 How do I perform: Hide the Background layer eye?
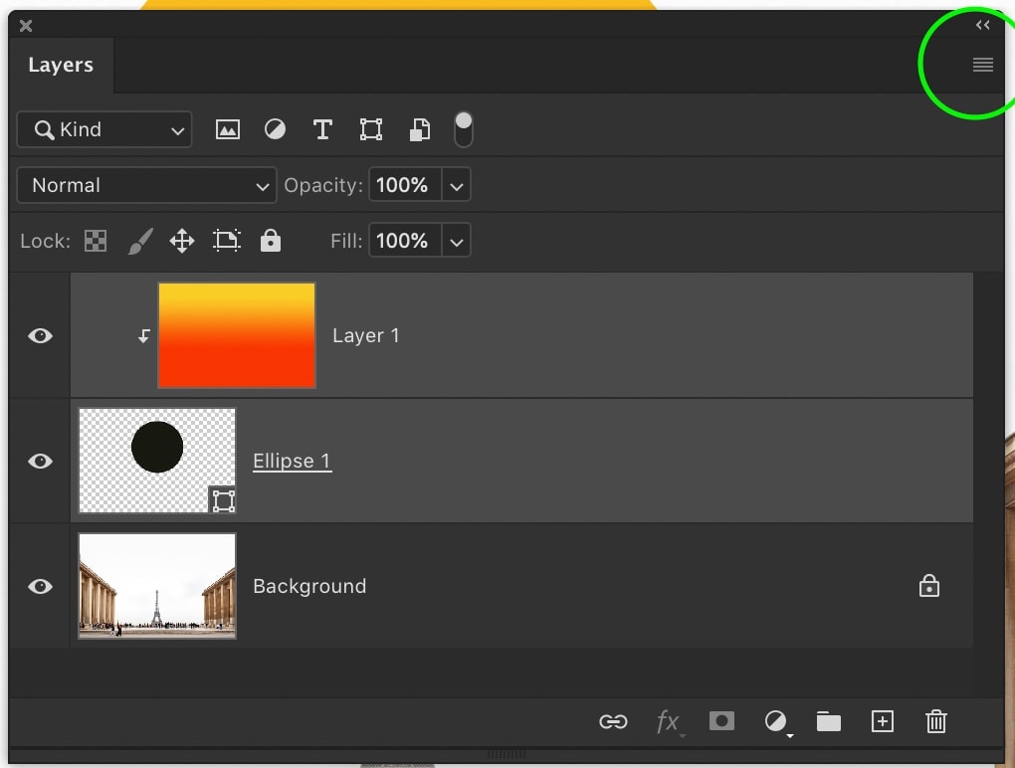pos(40,586)
